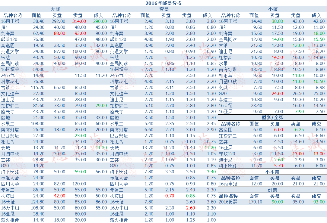Click red 13.00 sell price for 型张 邮政120

pyautogui.click(x=298, y=154)
